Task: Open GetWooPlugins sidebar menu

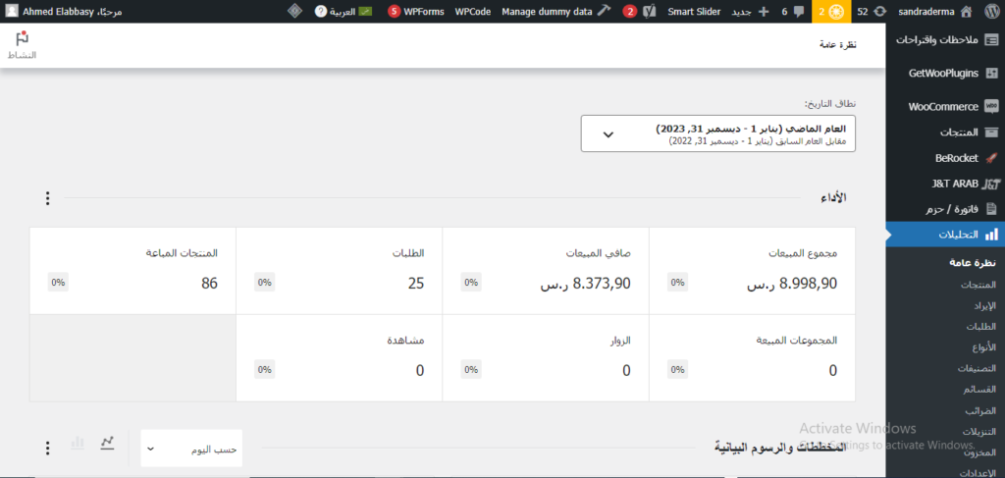Action: click(x=945, y=73)
